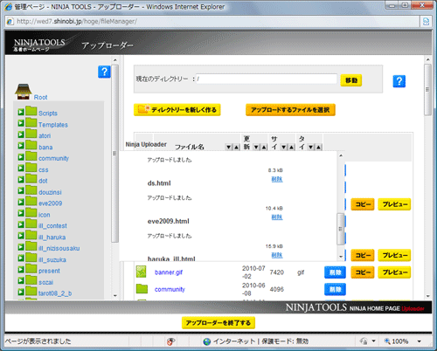
Task: Click the community folder icon in file list
Action: [x=142, y=288]
